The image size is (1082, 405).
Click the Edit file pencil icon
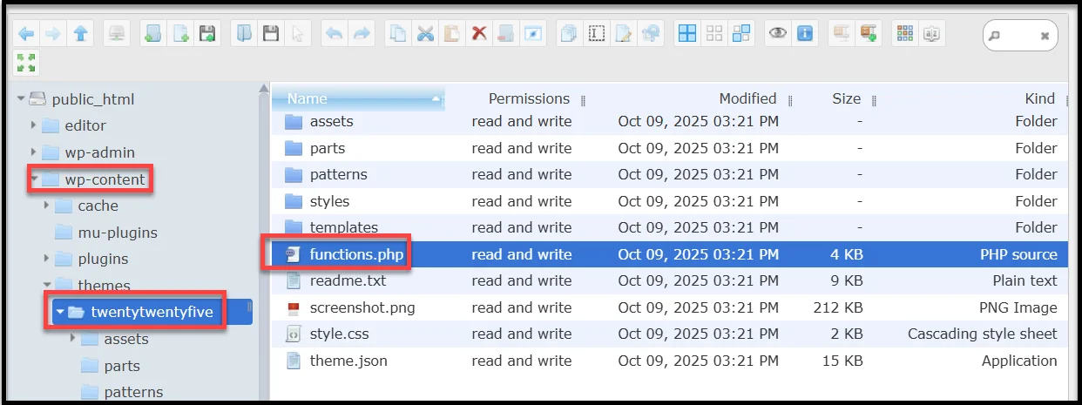coord(624,34)
